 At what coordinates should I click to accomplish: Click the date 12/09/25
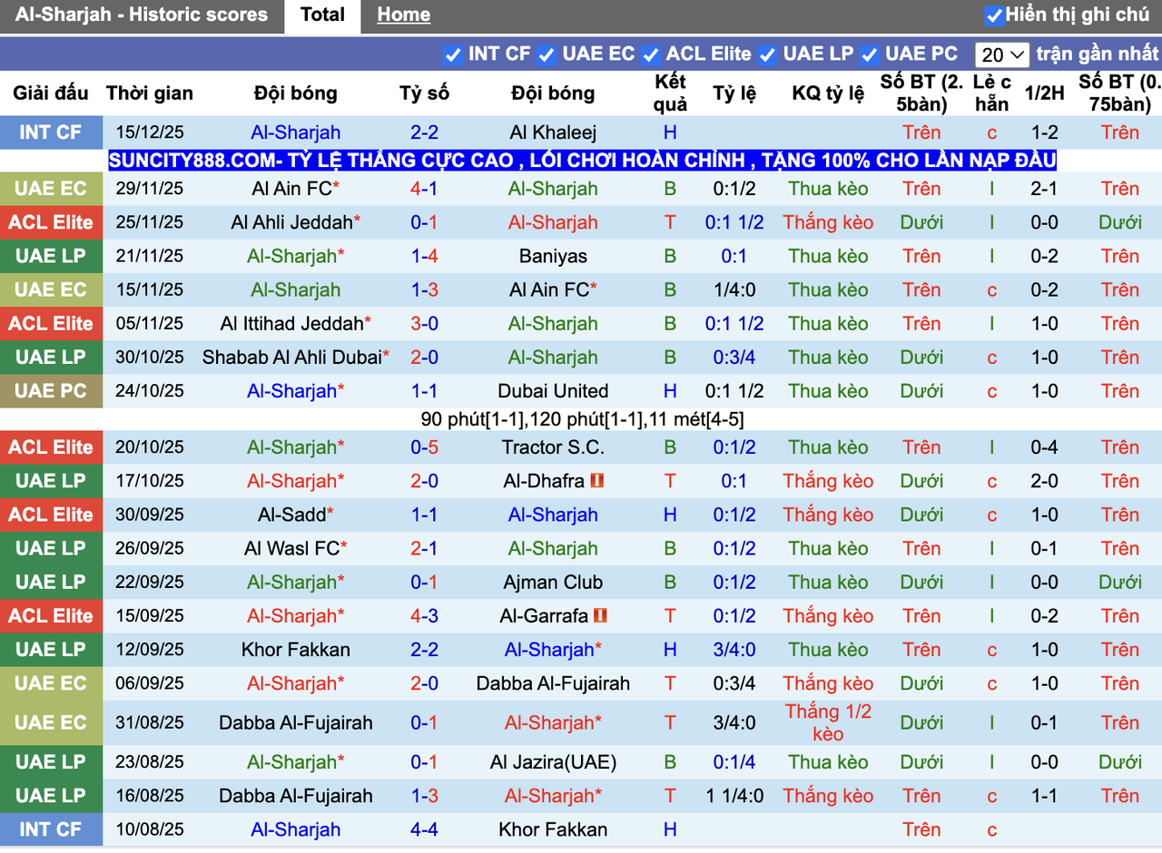pos(150,650)
